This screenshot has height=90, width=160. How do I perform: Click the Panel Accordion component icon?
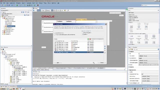tap(146, 36)
